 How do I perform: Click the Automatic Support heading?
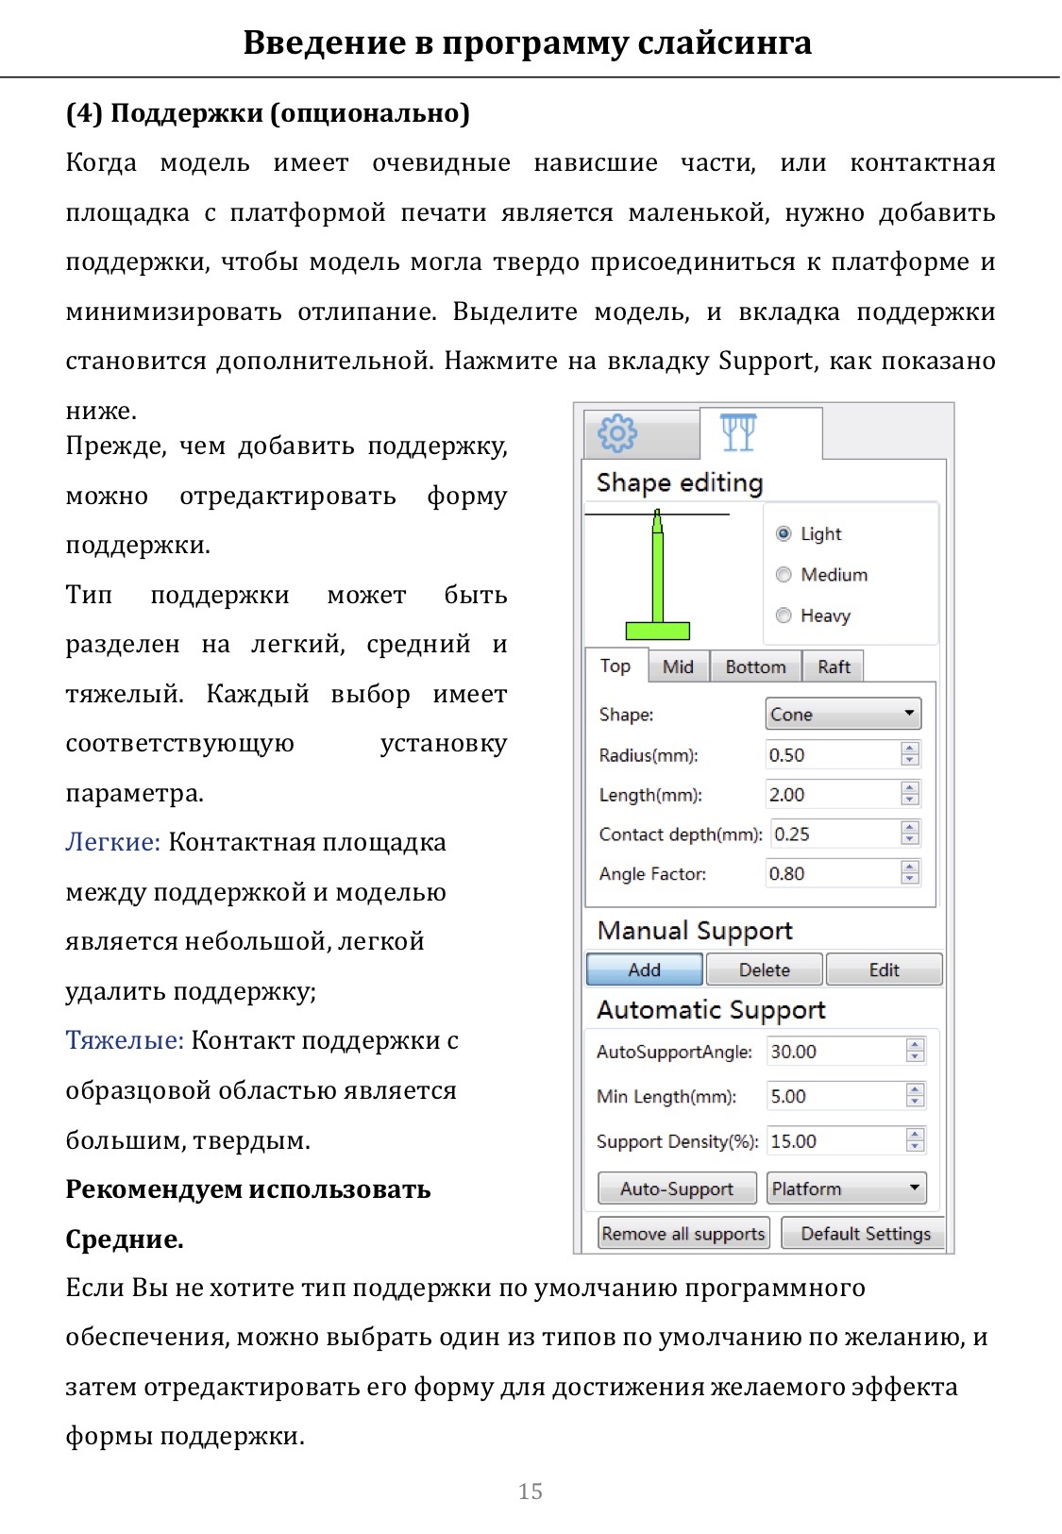[x=711, y=1010]
